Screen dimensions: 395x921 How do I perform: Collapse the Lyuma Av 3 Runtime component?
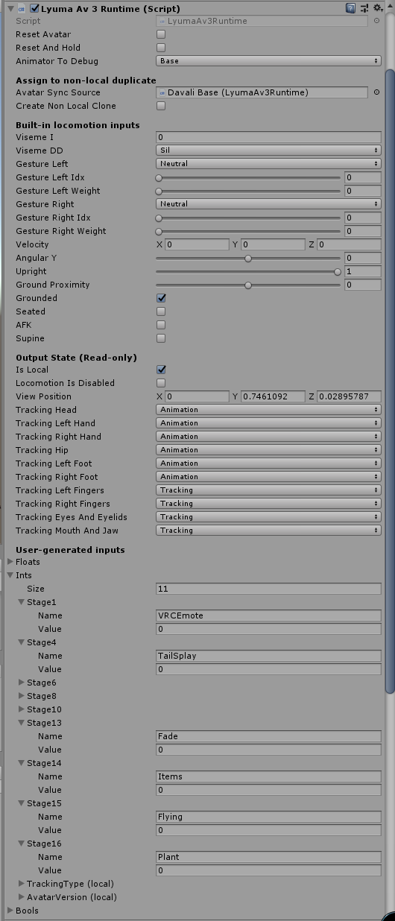click(x=9, y=8)
